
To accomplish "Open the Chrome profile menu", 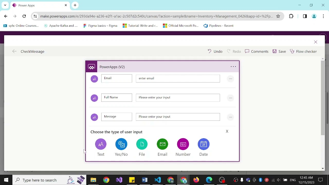I will (x=314, y=16).
